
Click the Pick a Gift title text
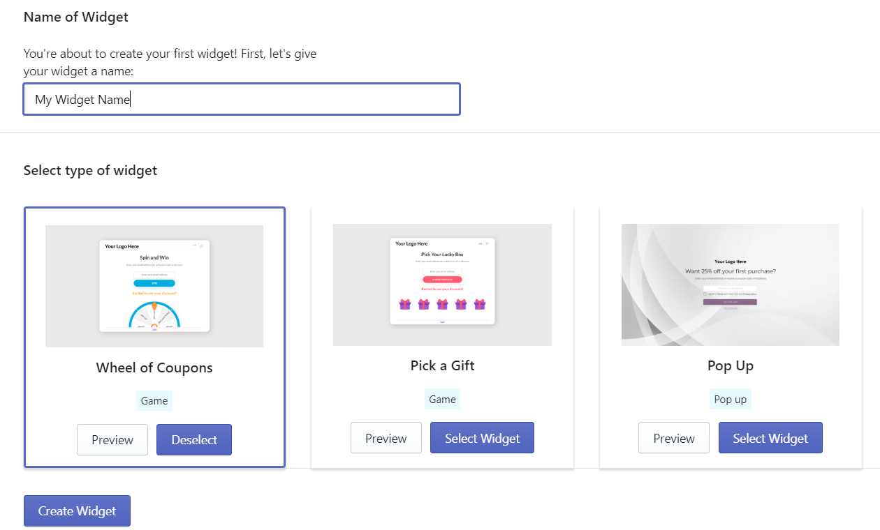tap(442, 365)
